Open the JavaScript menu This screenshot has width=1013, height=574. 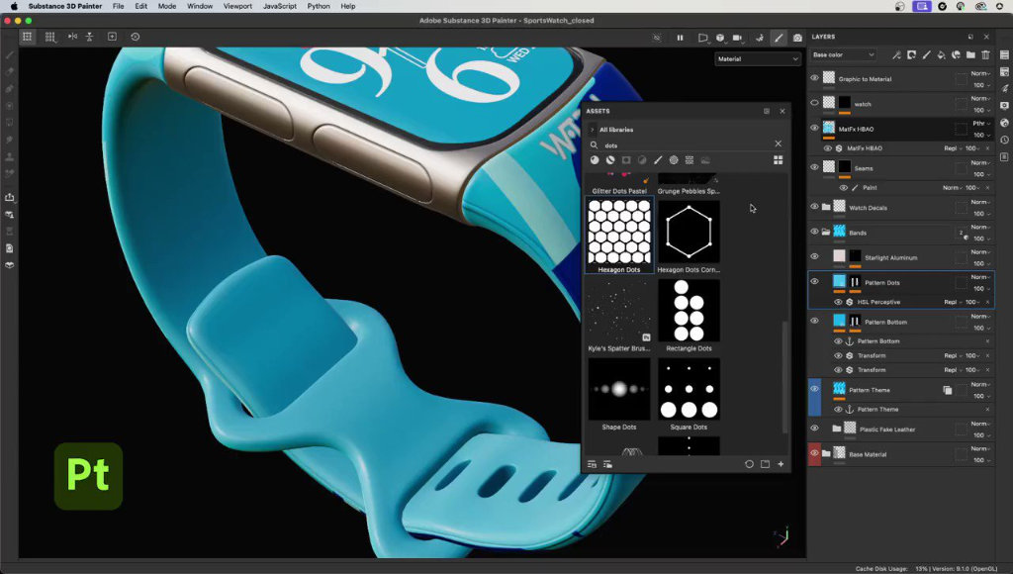click(280, 6)
